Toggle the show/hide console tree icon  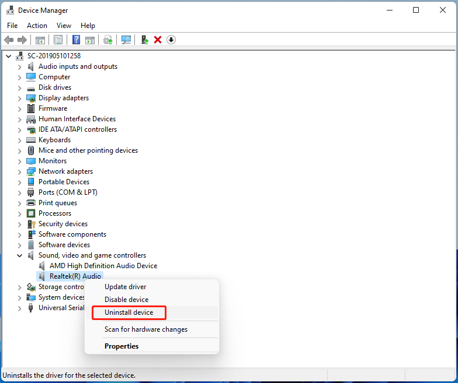coord(40,40)
